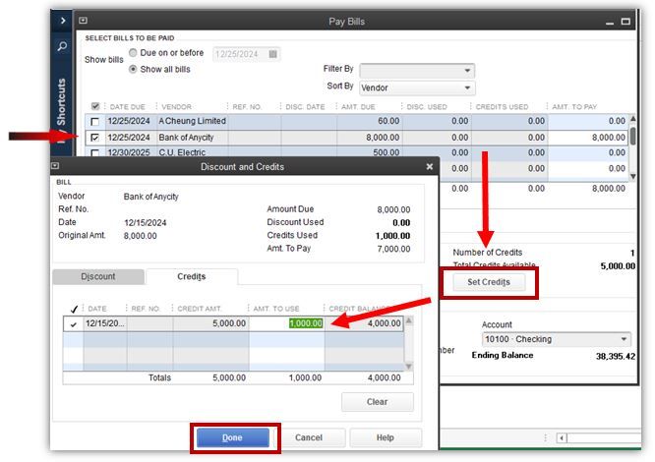Close the Discount and Credits dialog

point(430,166)
